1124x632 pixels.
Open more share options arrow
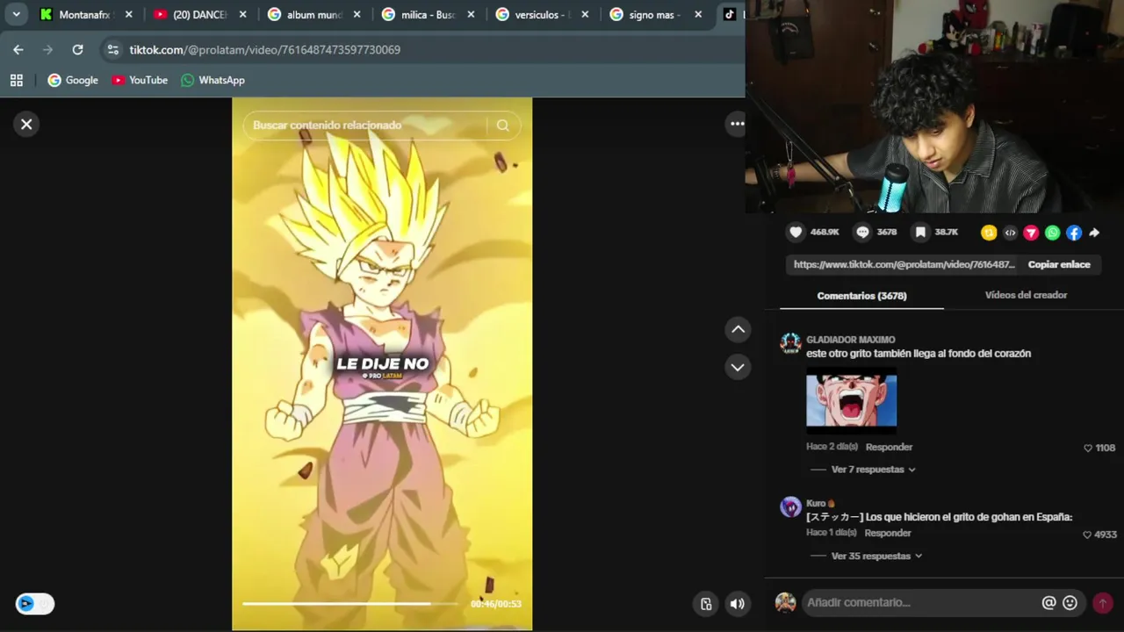[x=1094, y=233]
